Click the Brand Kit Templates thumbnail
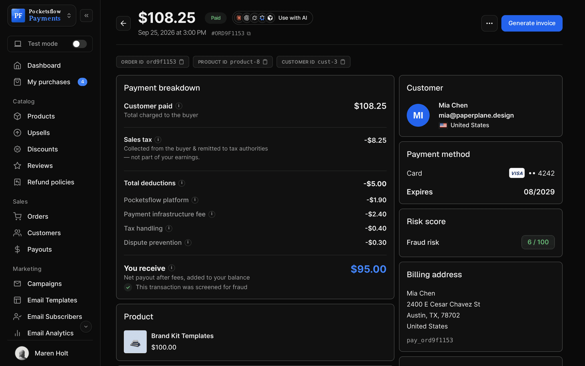Viewport: 585px width, 366px height. coord(135,342)
